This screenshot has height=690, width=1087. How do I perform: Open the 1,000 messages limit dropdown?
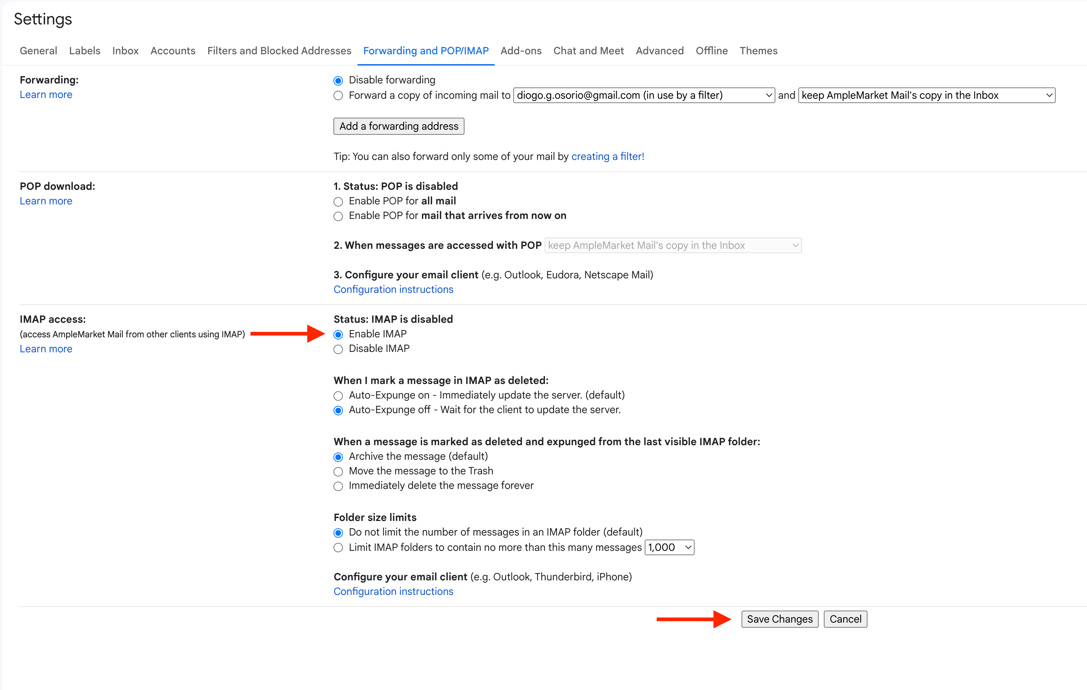pos(669,548)
